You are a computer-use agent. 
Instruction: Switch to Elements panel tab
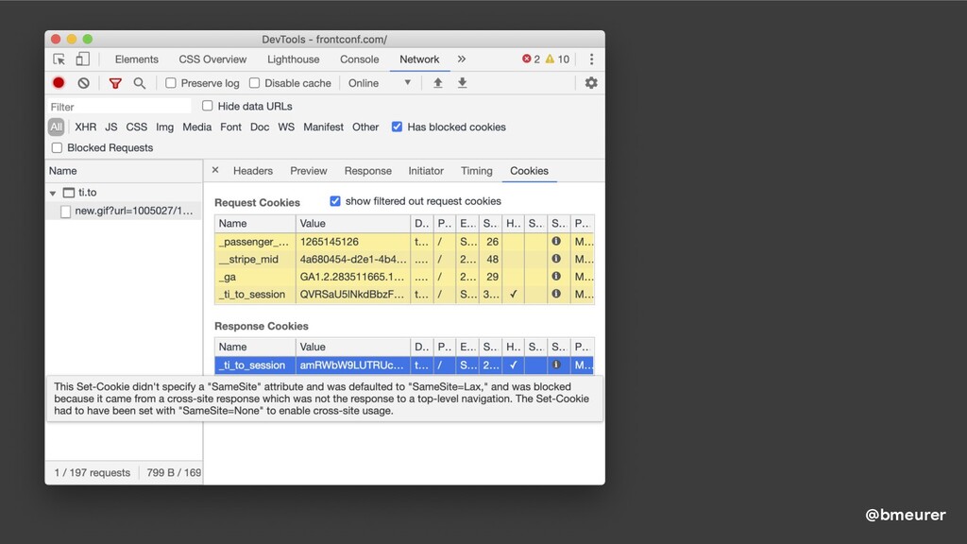tap(136, 59)
